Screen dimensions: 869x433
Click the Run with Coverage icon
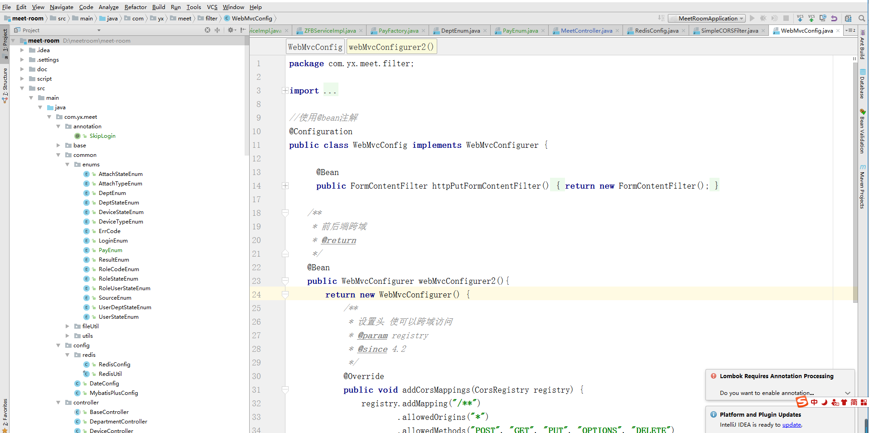point(775,18)
